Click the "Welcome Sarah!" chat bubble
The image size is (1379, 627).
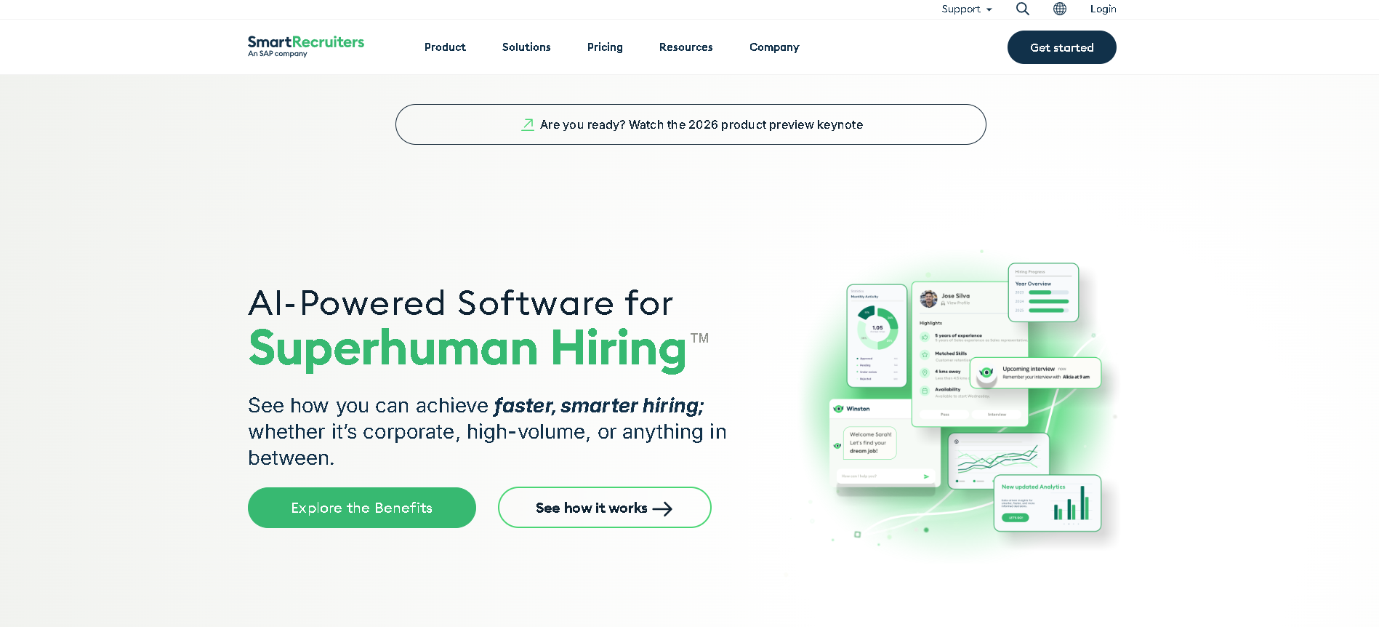point(870,443)
